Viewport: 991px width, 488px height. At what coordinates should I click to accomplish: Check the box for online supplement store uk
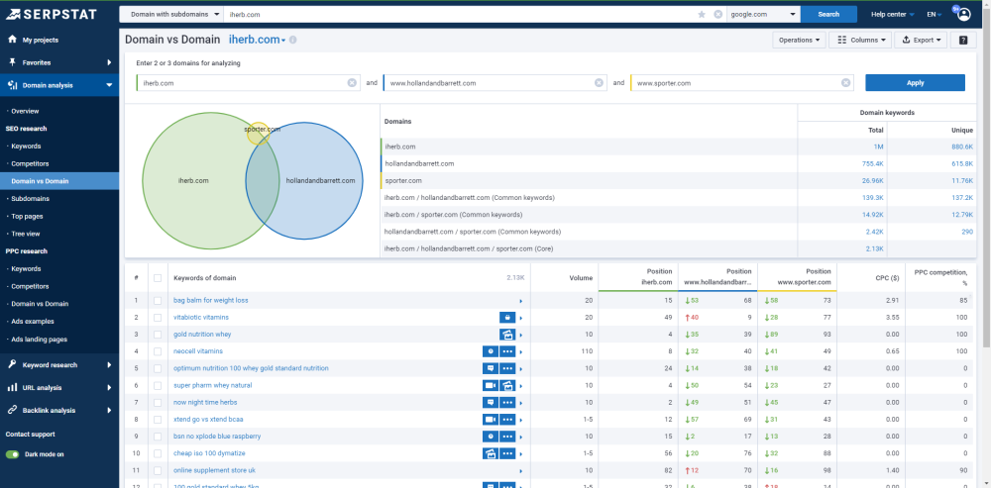(x=158, y=470)
